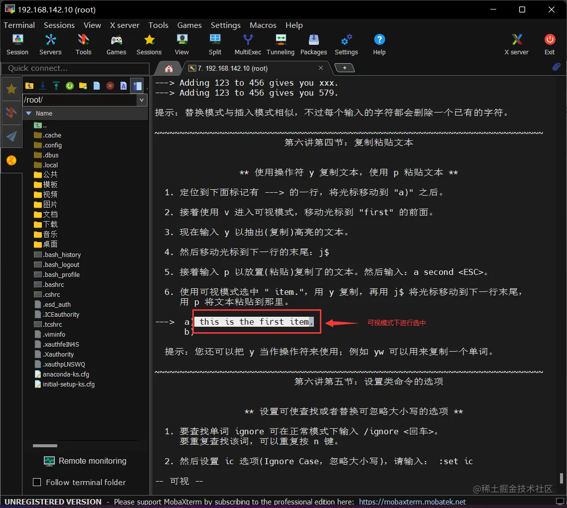Select the parent directory '..' entry
Viewport: 567px width, 508px height.
coord(40,126)
